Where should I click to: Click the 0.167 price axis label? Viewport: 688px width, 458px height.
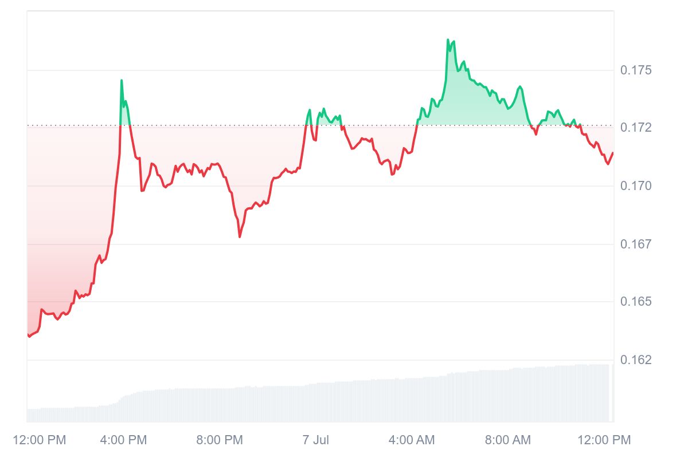pos(636,244)
